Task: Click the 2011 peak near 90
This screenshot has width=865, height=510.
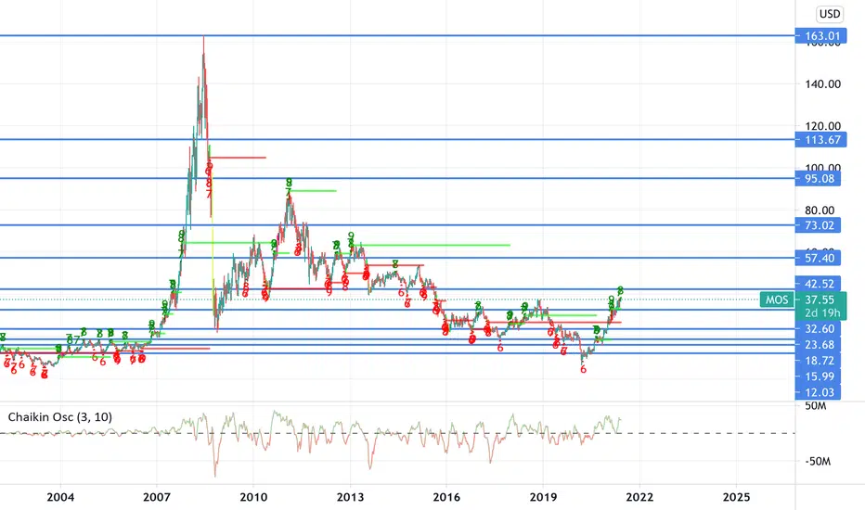Action: pos(289,199)
